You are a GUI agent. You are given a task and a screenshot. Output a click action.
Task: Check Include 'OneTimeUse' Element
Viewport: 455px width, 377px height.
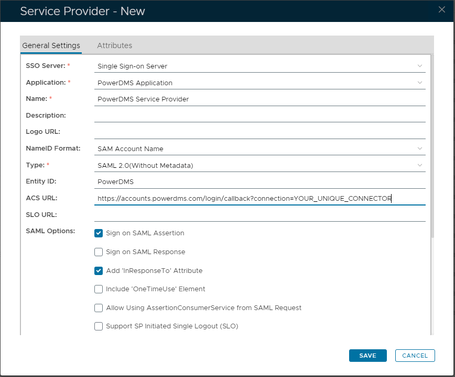[99, 289]
